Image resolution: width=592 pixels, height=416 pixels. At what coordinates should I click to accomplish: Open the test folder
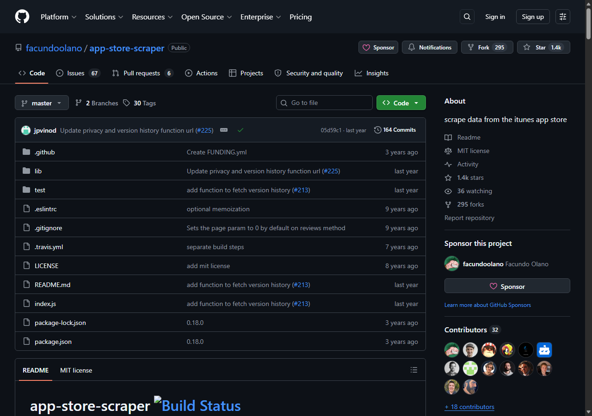pos(40,190)
